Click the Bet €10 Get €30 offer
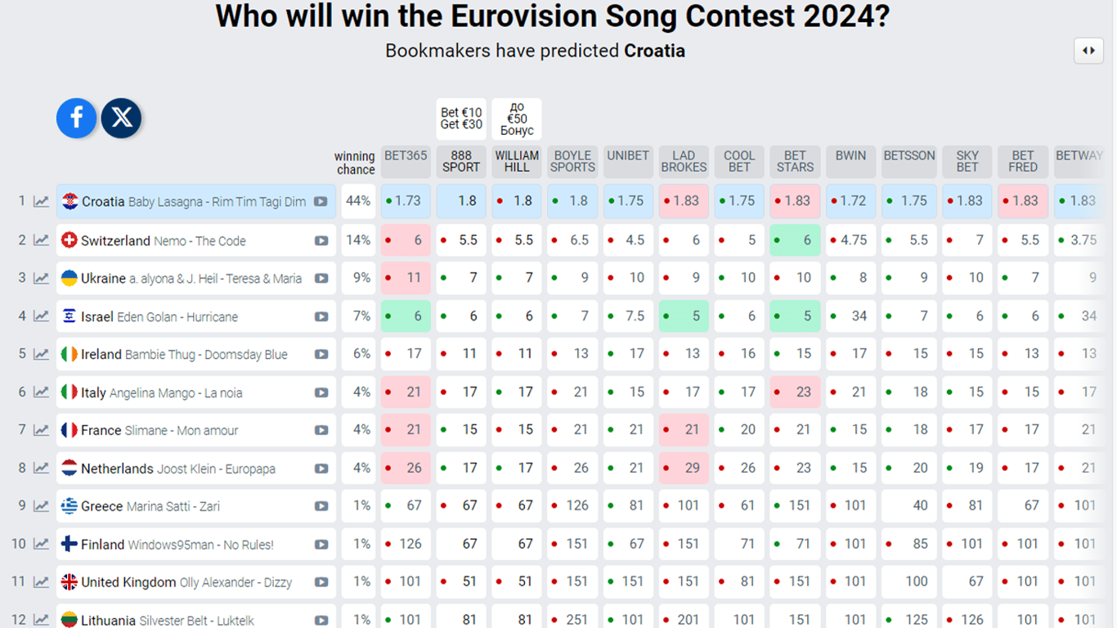The width and height of the screenshot is (1117, 628). pos(460,119)
